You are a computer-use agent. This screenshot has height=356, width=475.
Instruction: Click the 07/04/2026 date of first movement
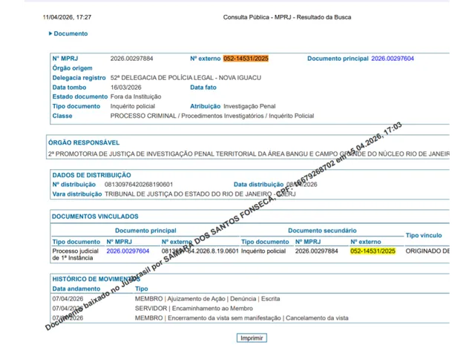[68, 299]
